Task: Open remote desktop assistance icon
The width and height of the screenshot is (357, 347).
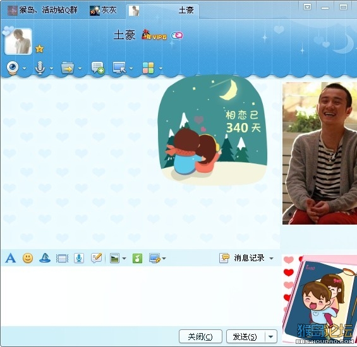Action: pyautogui.click(x=119, y=68)
